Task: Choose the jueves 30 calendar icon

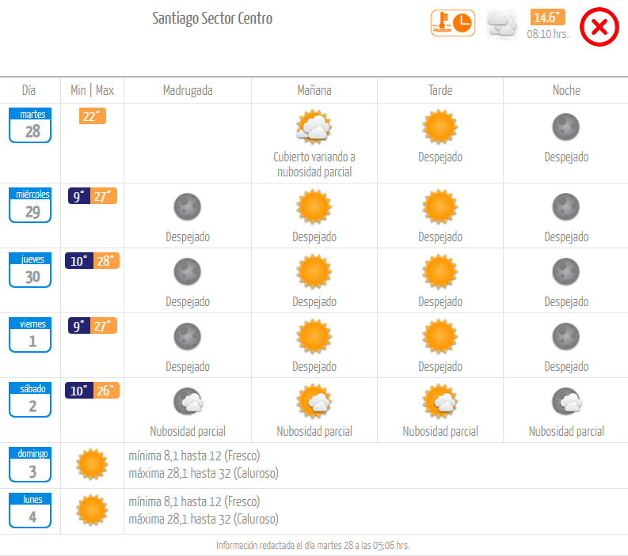Action: point(30,270)
